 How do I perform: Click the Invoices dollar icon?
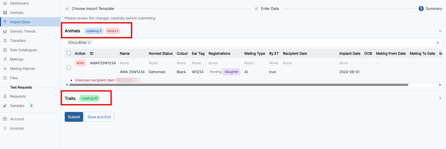pos(5,128)
